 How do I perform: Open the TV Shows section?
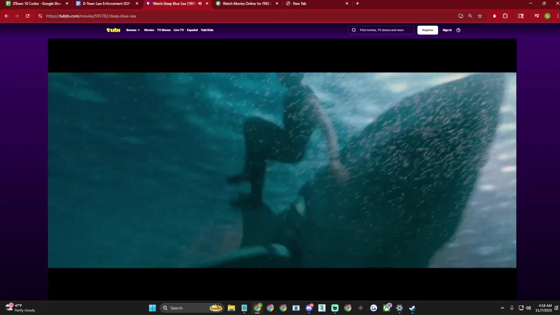164,30
